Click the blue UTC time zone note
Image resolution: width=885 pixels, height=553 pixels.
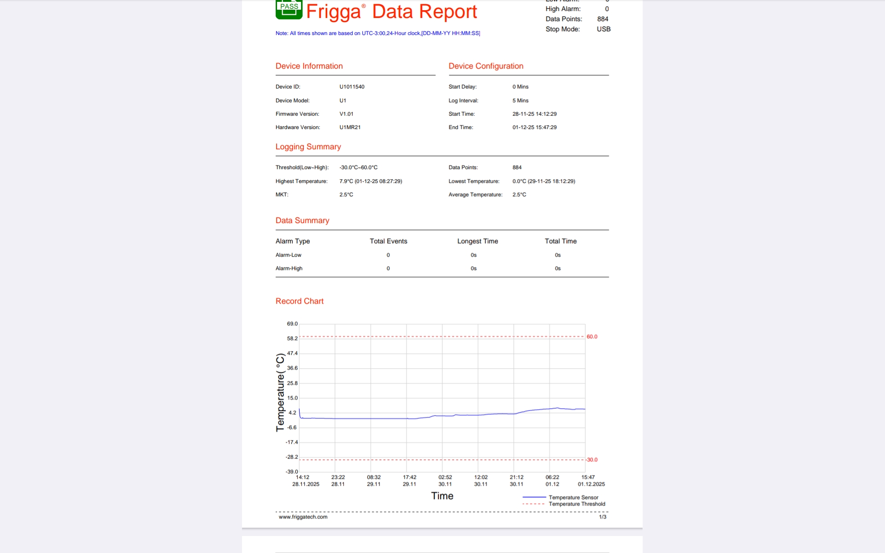378,33
